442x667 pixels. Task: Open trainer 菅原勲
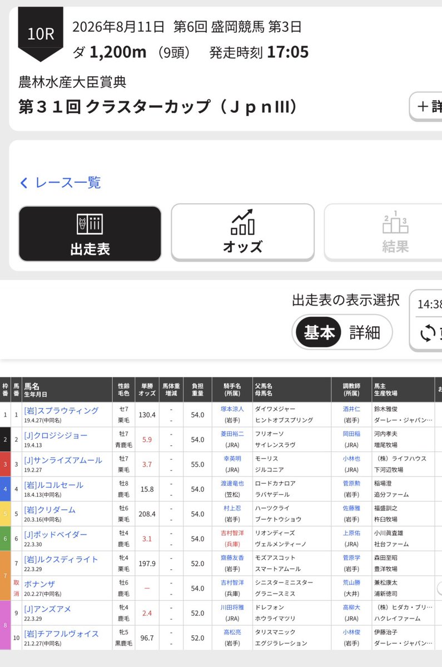351,484
